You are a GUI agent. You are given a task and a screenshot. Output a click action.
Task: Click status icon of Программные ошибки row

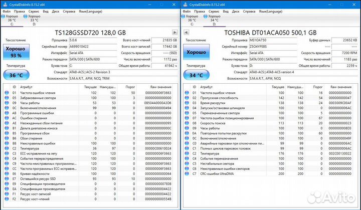[7, 113]
